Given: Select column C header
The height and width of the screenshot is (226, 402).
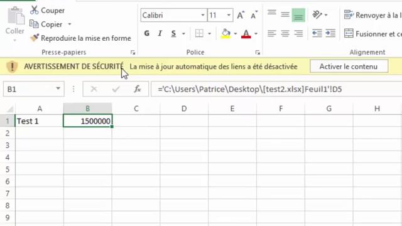Looking at the screenshot, I should (x=136, y=109).
